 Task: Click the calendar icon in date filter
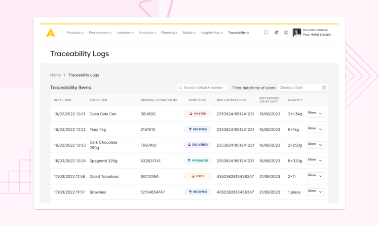pyautogui.click(x=324, y=88)
